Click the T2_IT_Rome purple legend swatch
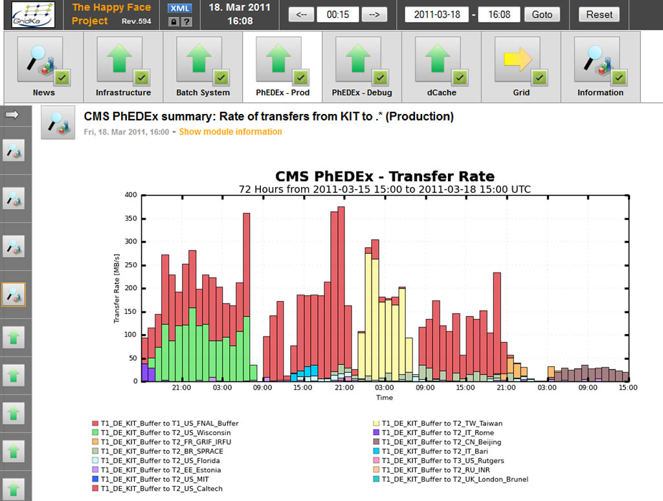 click(376, 432)
